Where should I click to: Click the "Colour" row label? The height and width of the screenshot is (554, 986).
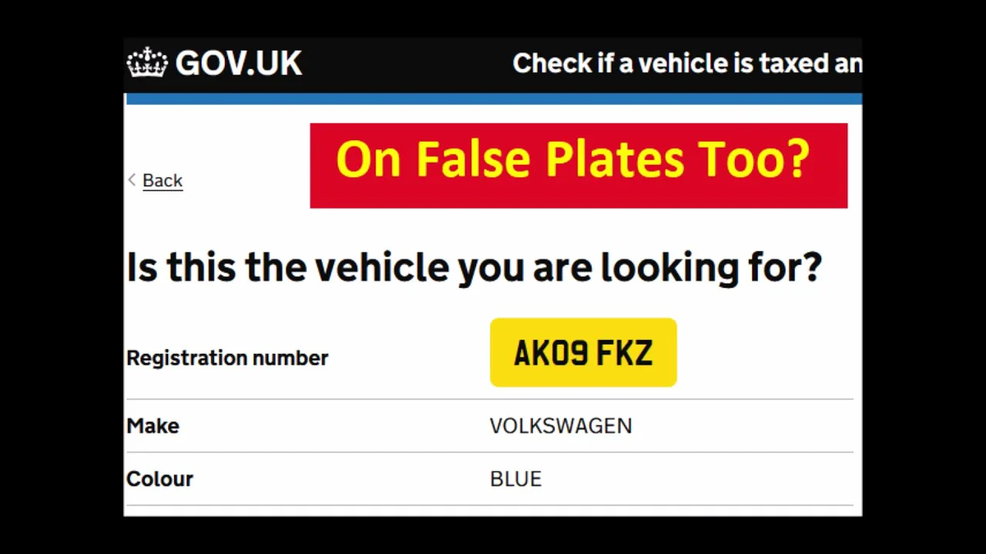(x=159, y=479)
